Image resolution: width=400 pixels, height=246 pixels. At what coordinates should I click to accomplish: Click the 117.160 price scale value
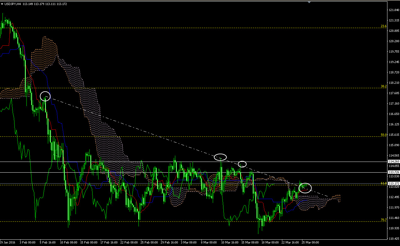point(394,104)
